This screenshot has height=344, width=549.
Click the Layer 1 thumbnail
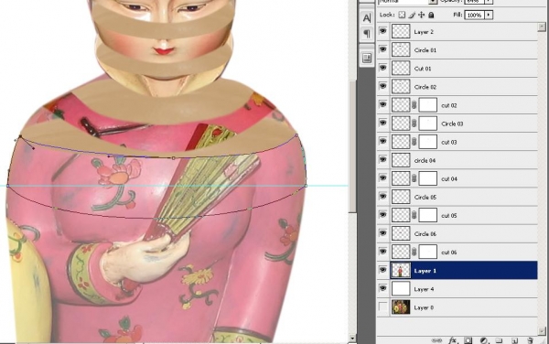401,271
